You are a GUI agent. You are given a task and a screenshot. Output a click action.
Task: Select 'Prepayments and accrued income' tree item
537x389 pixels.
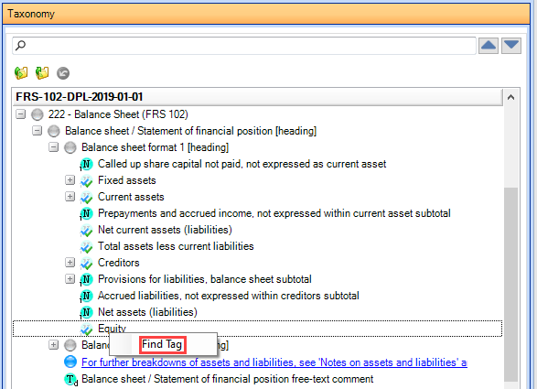click(274, 213)
